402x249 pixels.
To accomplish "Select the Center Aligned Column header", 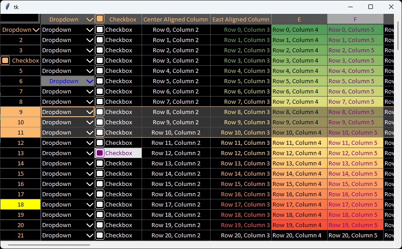I will 176,19.
